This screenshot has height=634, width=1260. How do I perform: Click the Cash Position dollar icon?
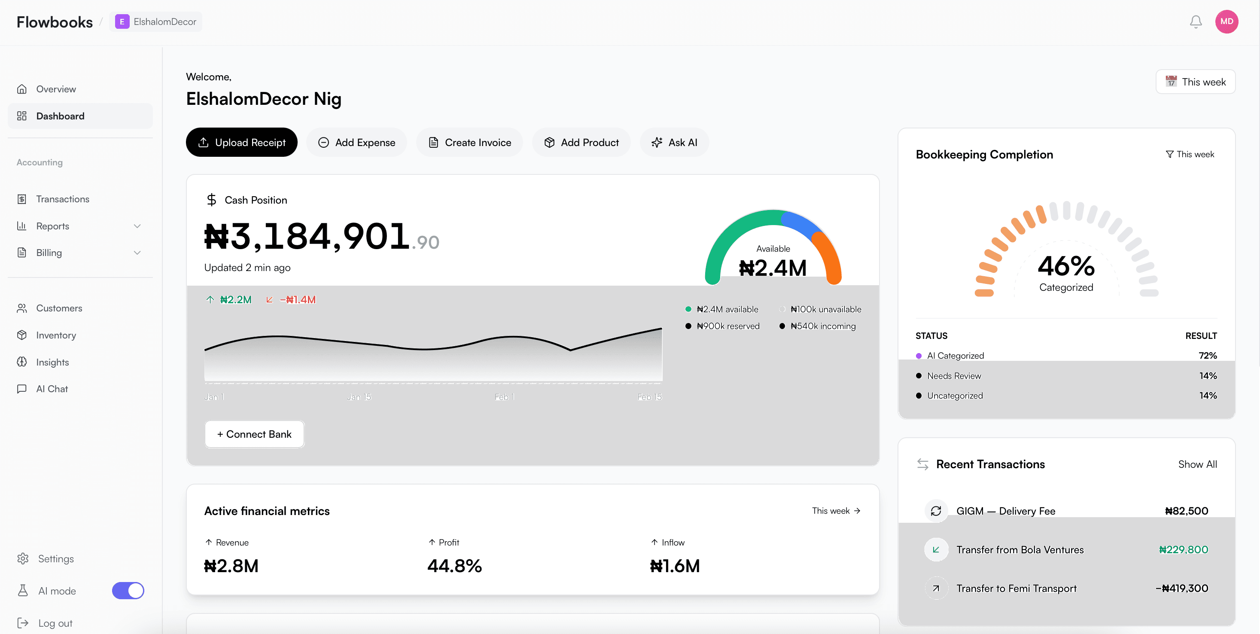point(211,200)
